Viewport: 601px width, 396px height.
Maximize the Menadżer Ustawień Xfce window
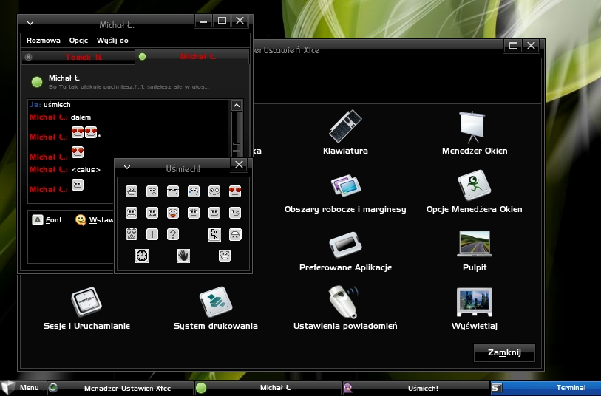(x=513, y=46)
